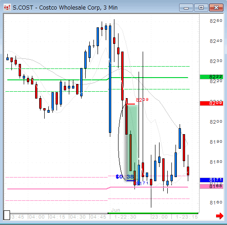This screenshot has height=225, width=227.
Task: Close the S.COST chart window
Action: (x=216, y=8)
